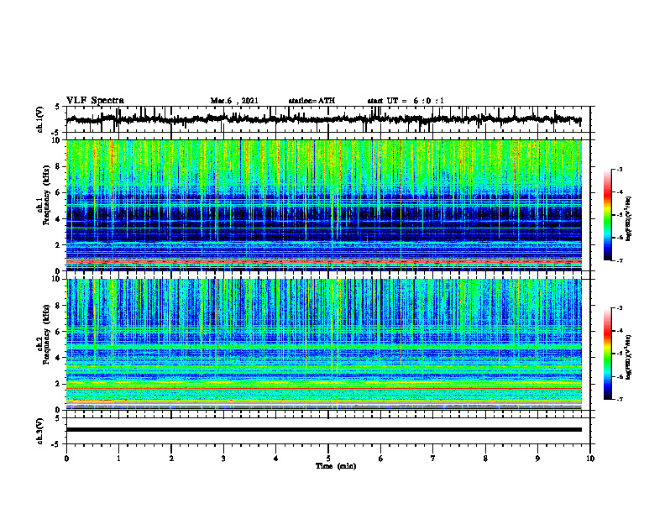Click the ch.1 spectrogram color scale bar
Screen dimensions: 665x514
click(x=607, y=215)
